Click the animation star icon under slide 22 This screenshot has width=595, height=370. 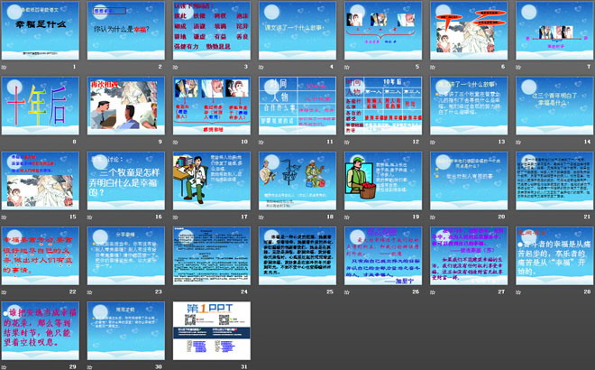(5, 292)
